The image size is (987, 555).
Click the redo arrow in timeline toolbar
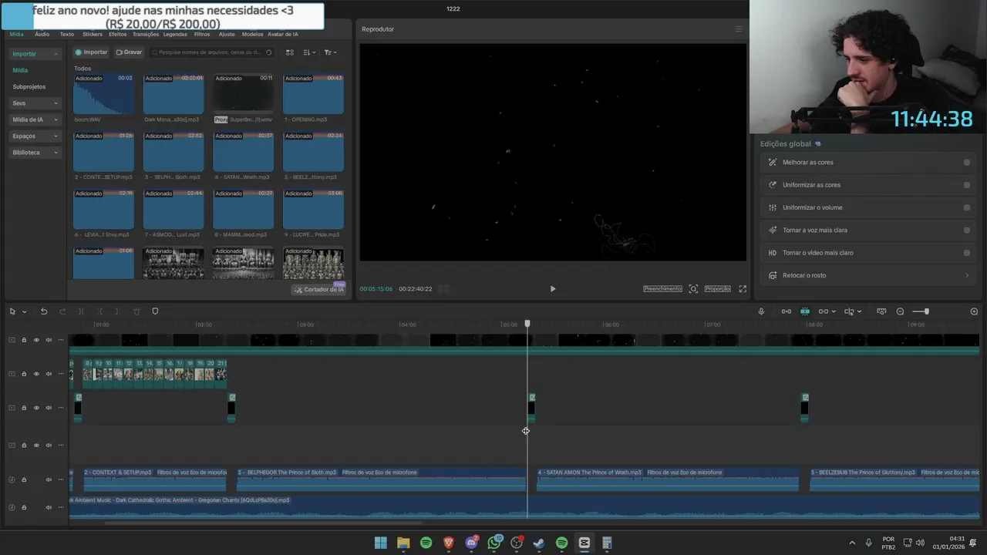point(62,311)
